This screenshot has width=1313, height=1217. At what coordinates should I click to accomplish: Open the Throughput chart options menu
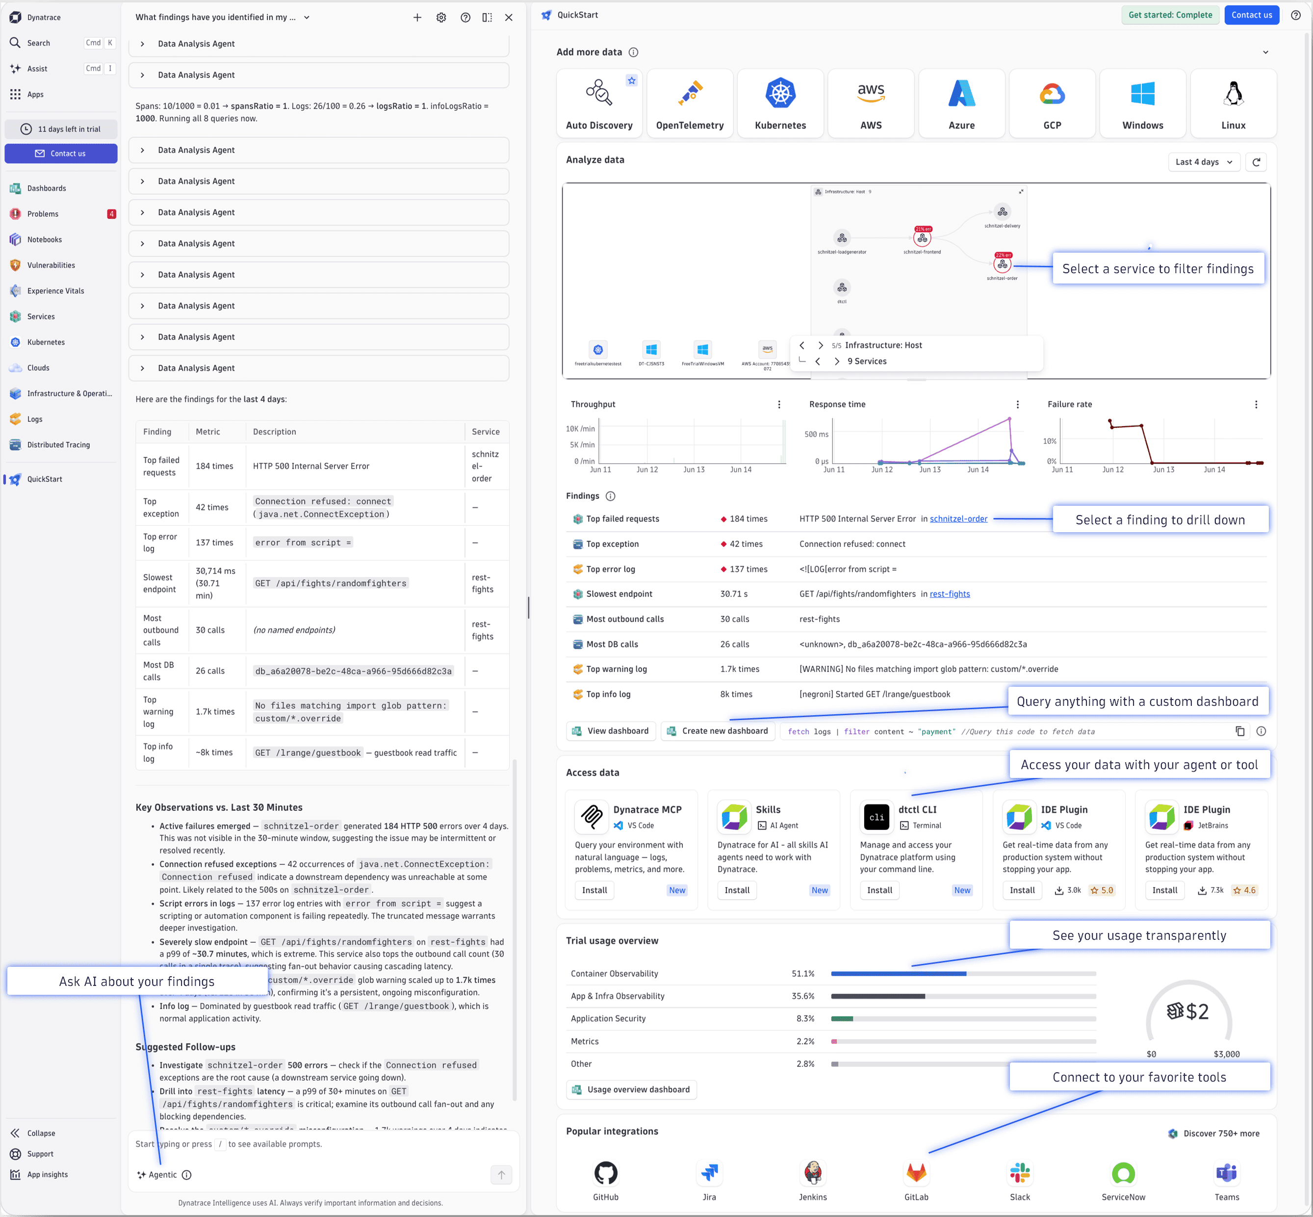[x=779, y=404]
